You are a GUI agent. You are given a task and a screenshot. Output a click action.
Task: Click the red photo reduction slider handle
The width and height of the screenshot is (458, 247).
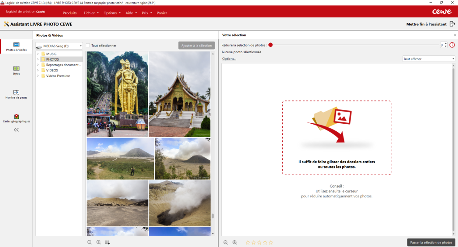pyautogui.click(x=271, y=45)
